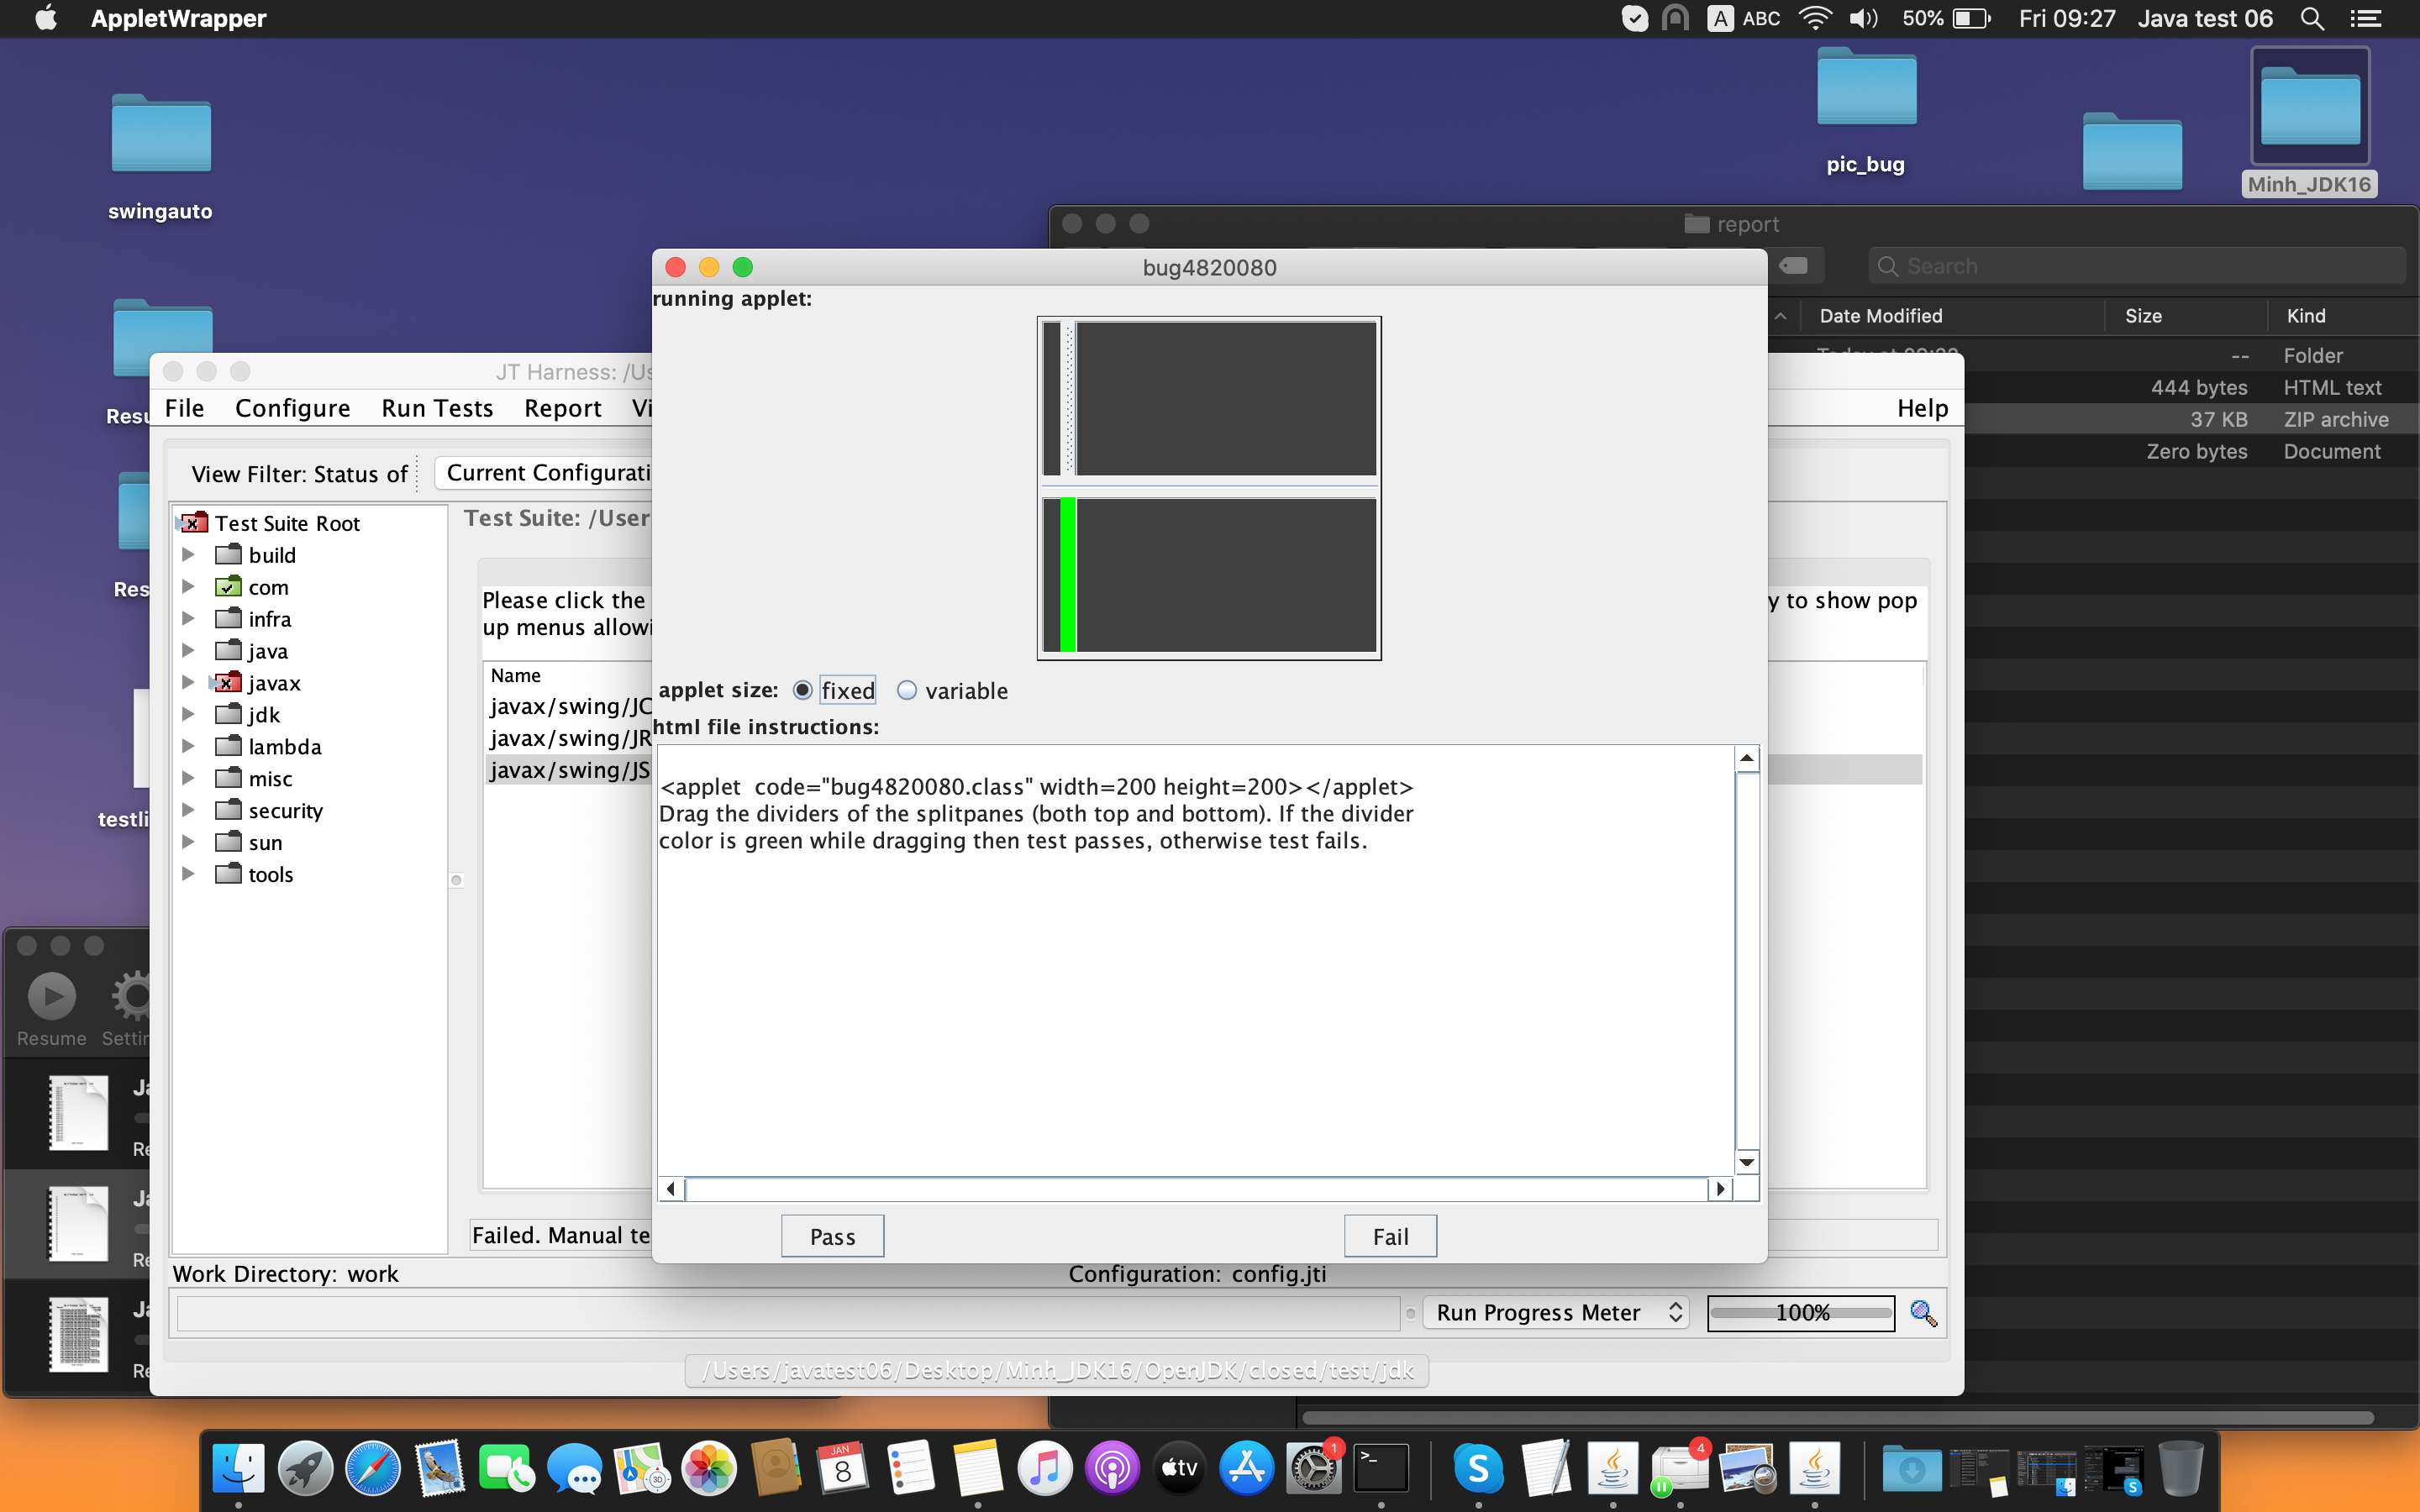Expand the javax folder in tree
This screenshot has width=2420, height=1512.
(x=188, y=683)
